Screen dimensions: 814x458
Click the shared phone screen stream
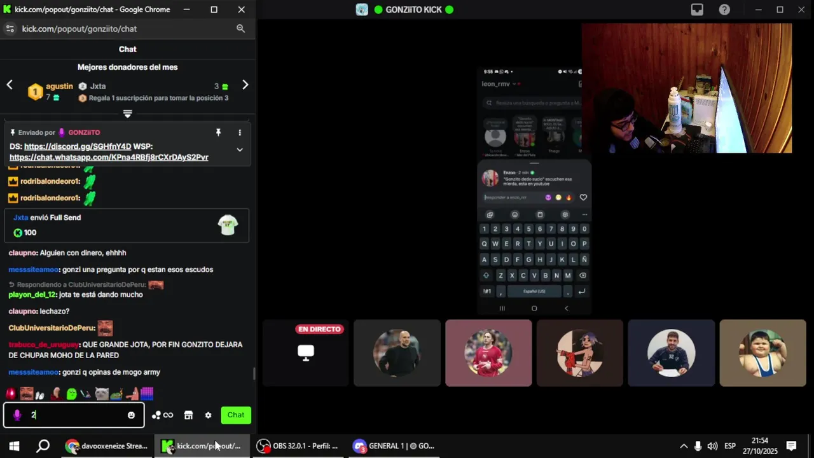coord(534,191)
